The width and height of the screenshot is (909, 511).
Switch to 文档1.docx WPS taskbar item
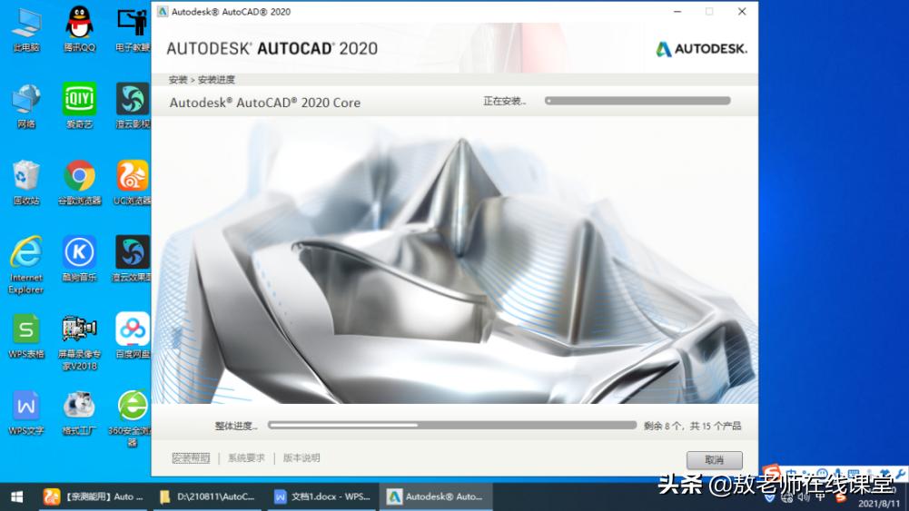pyautogui.click(x=323, y=496)
